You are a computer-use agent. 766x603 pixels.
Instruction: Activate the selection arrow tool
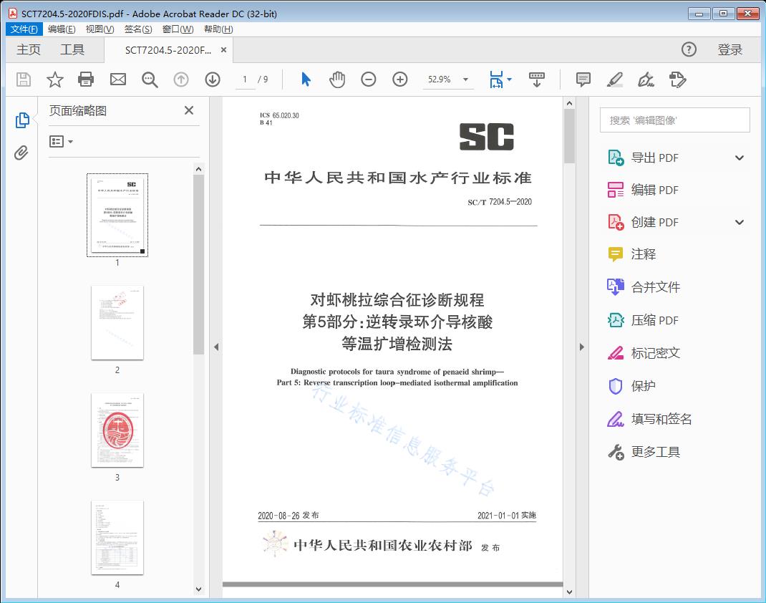tap(305, 79)
